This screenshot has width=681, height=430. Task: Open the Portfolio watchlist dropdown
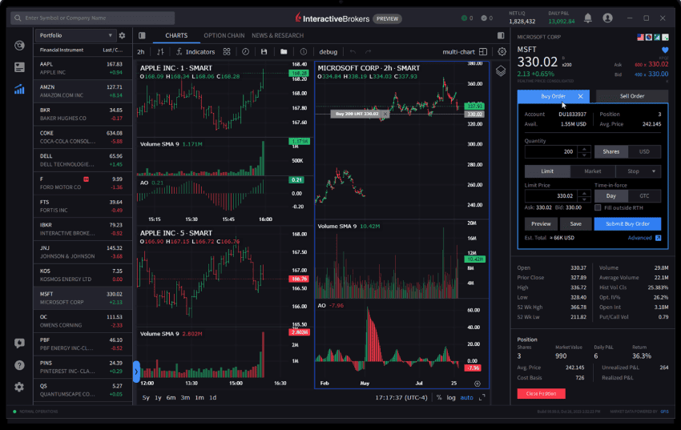click(x=75, y=35)
